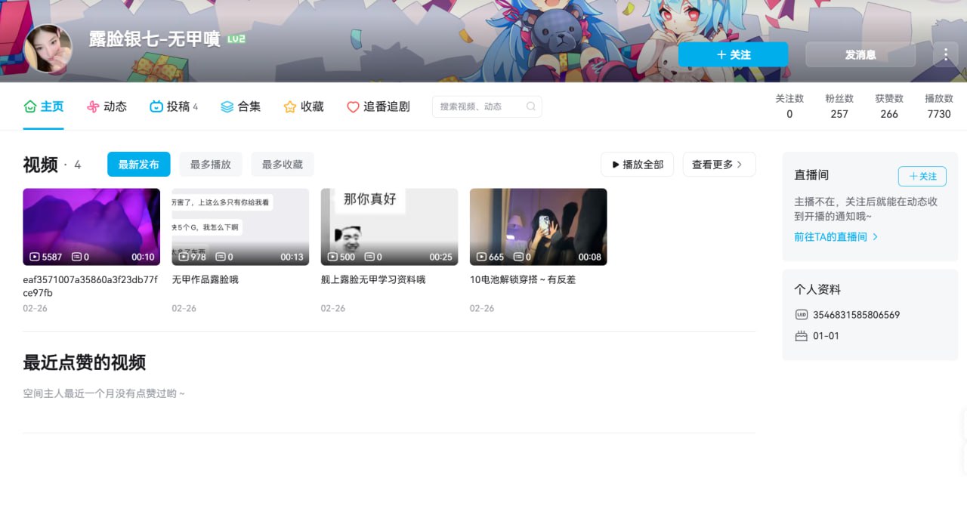Click the UID icon in 个人资料
The width and height of the screenshot is (967, 530).
click(x=802, y=315)
